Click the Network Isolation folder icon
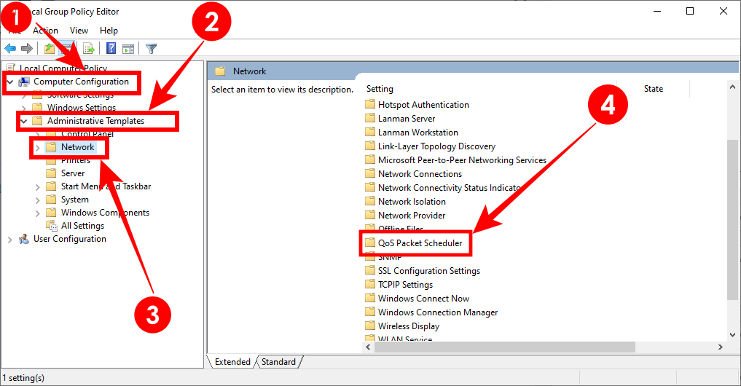The width and height of the screenshot is (741, 386). pyautogui.click(x=370, y=201)
